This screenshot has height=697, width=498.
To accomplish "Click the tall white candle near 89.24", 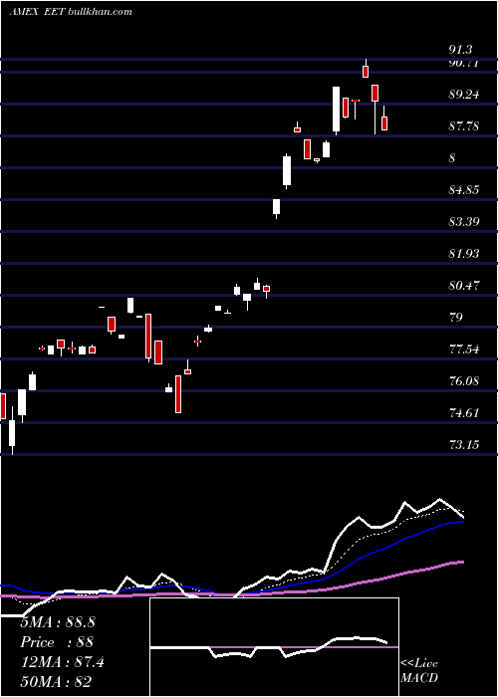I will (337, 110).
